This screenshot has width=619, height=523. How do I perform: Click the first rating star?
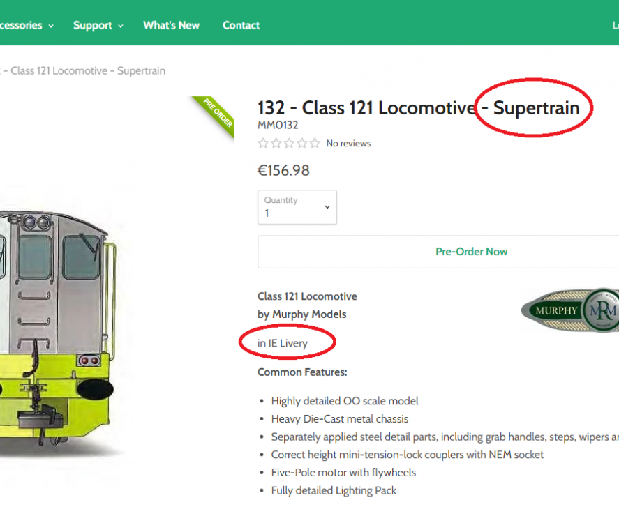[x=263, y=144]
